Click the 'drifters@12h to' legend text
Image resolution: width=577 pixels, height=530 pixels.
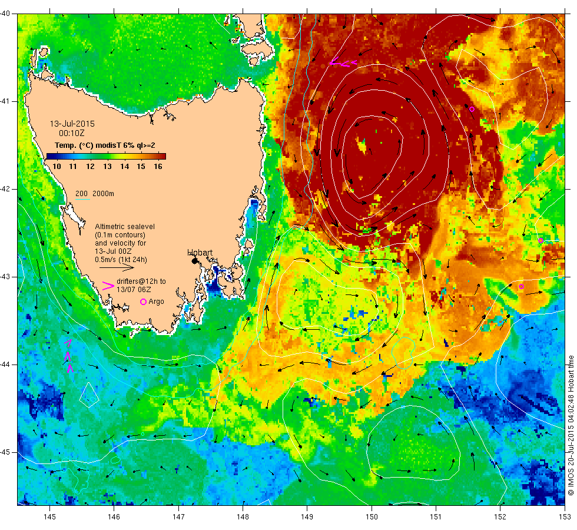click(x=141, y=281)
